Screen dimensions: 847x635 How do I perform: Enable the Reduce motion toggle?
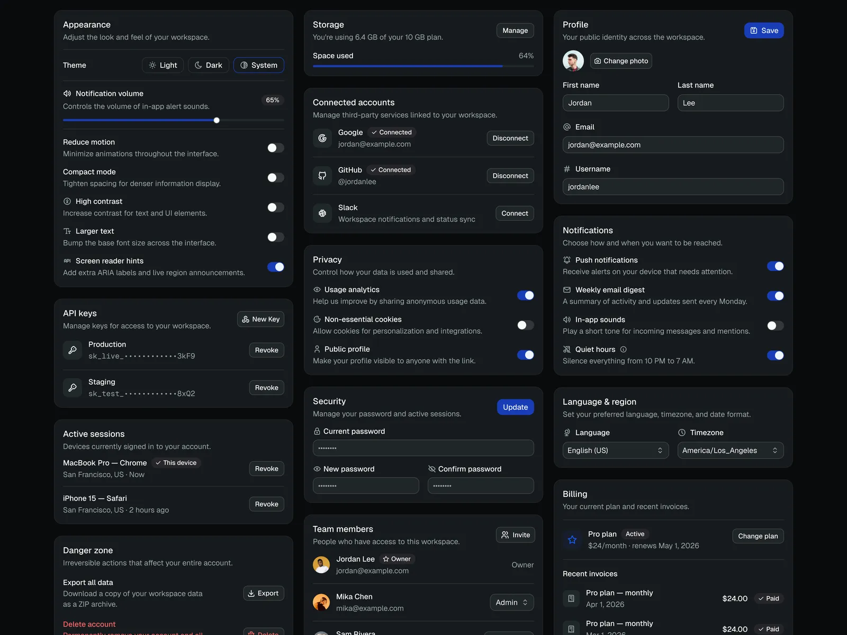275,148
